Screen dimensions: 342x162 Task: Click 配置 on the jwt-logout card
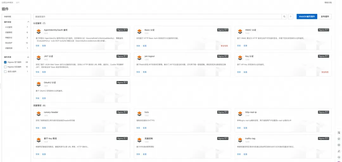click(145, 72)
